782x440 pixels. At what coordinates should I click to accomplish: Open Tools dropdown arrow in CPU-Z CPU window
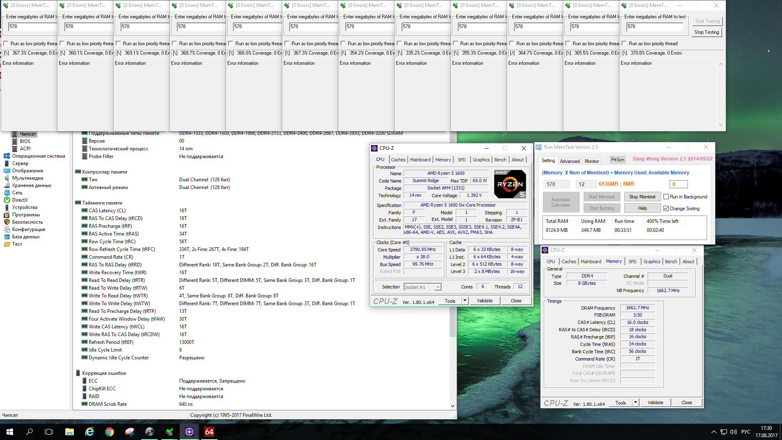pos(465,301)
